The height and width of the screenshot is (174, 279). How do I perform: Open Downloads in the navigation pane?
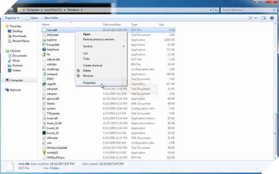[19, 36]
